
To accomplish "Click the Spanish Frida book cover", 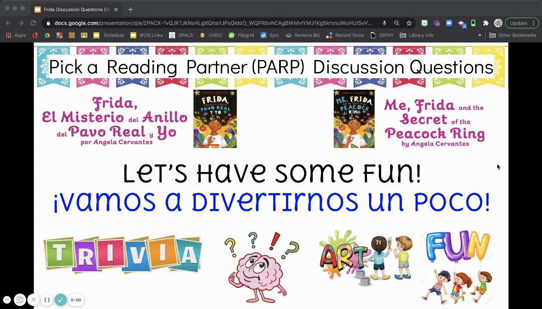I will (x=215, y=119).
